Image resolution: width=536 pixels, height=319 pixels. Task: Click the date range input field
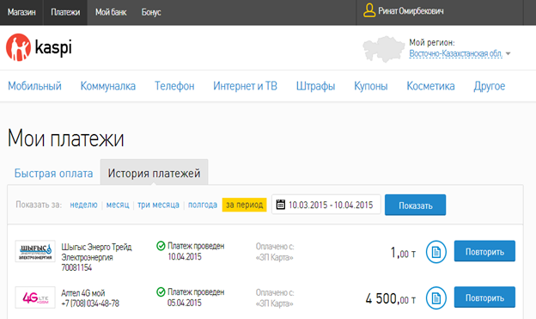coord(326,205)
